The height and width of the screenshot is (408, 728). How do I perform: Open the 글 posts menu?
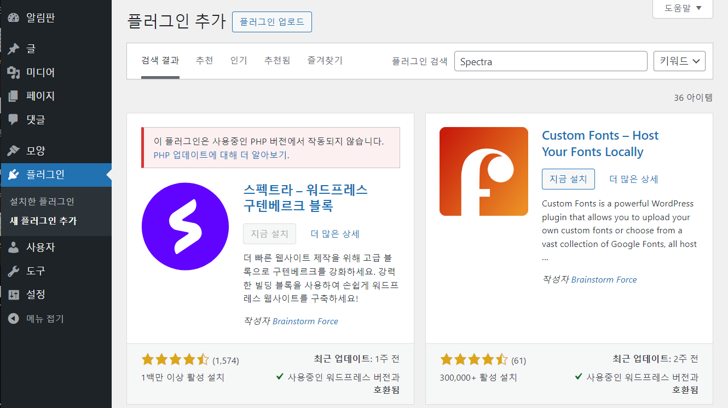click(56, 49)
